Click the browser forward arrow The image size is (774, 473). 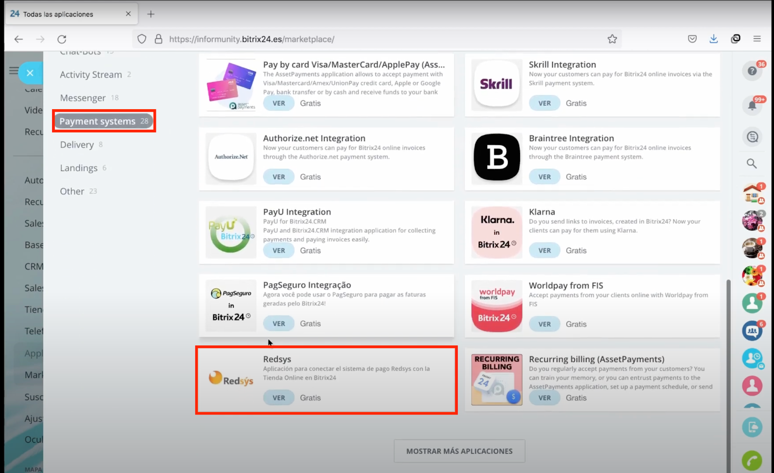(x=40, y=39)
